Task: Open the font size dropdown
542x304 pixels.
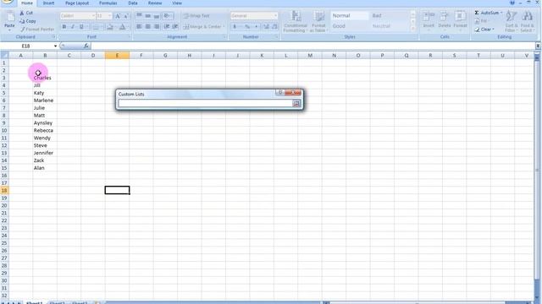Action: [x=109, y=16]
